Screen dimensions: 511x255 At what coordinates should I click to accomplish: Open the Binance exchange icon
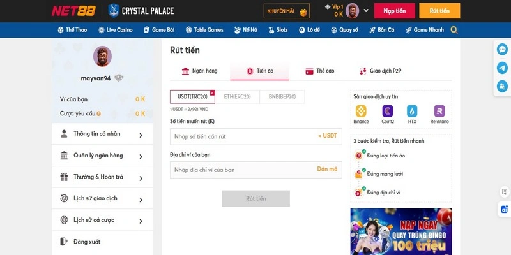pos(361,111)
